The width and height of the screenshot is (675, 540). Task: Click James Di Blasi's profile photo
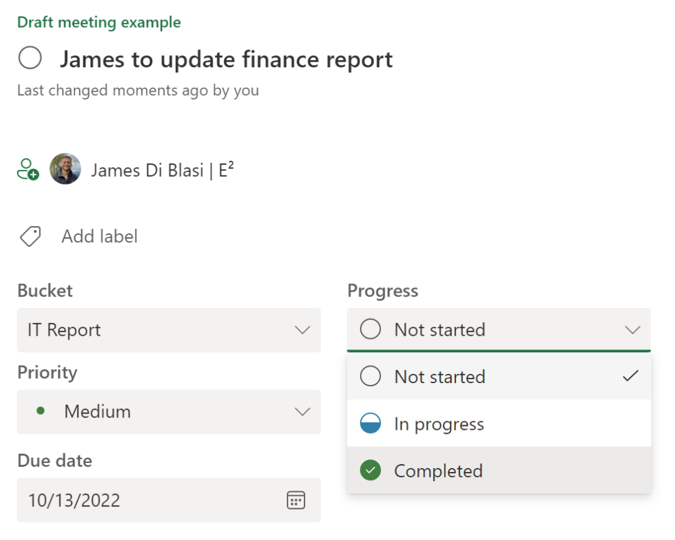tap(65, 169)
